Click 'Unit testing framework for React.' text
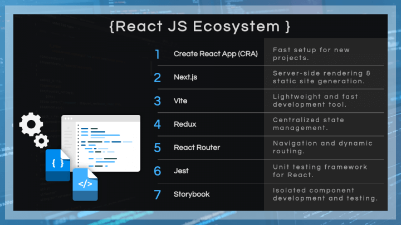 [320, 171]
